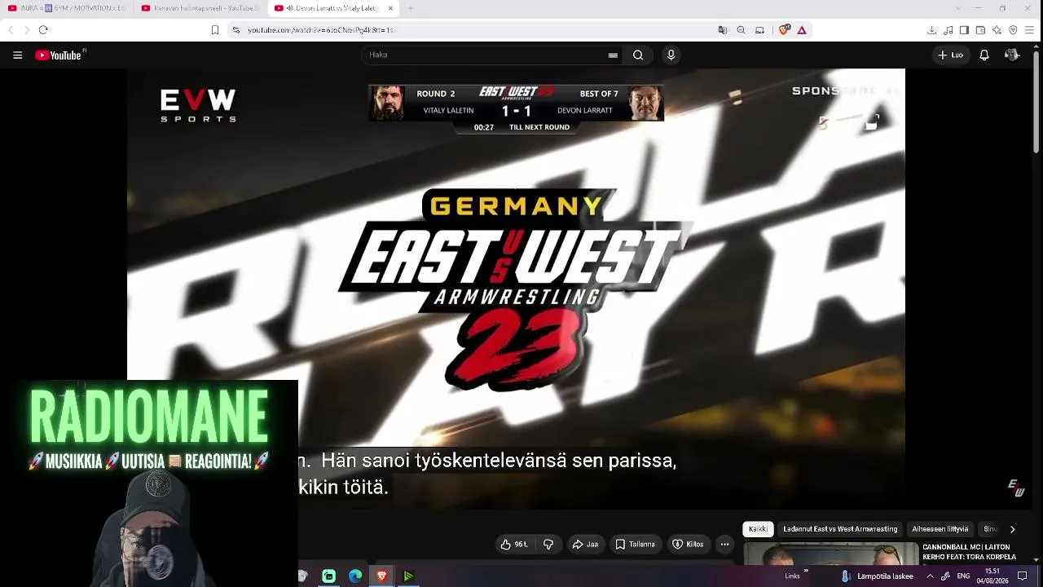Open the Cannonball MC recommended video thumbnail

831,554
